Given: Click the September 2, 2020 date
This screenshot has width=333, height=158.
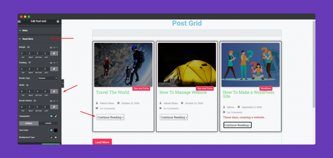Looking at the screenshot, I should click(252, 107).
